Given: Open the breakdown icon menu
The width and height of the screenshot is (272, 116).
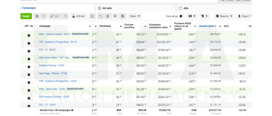Looking at the screenshot, I should [x=204, y=16].
